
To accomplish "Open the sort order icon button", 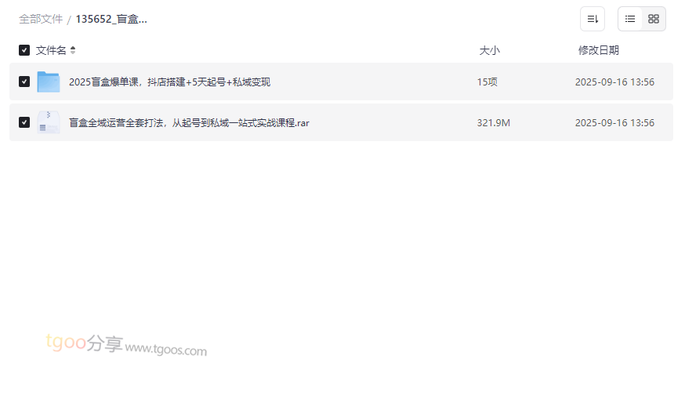I will pyautogui.click(x=593, y=19).
